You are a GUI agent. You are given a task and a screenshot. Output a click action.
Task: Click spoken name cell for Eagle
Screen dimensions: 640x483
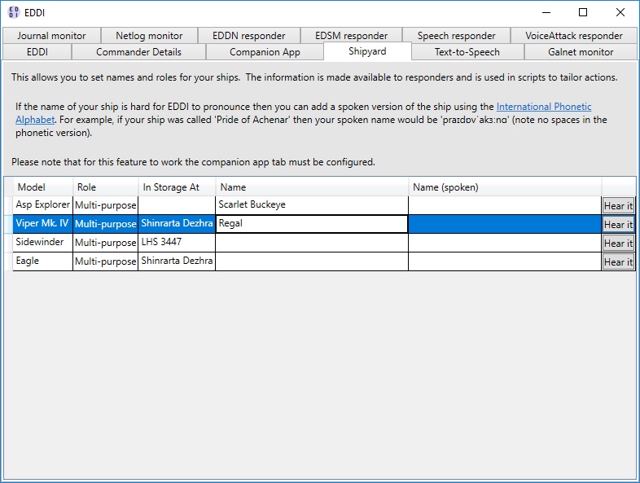(x=505, y=261)
